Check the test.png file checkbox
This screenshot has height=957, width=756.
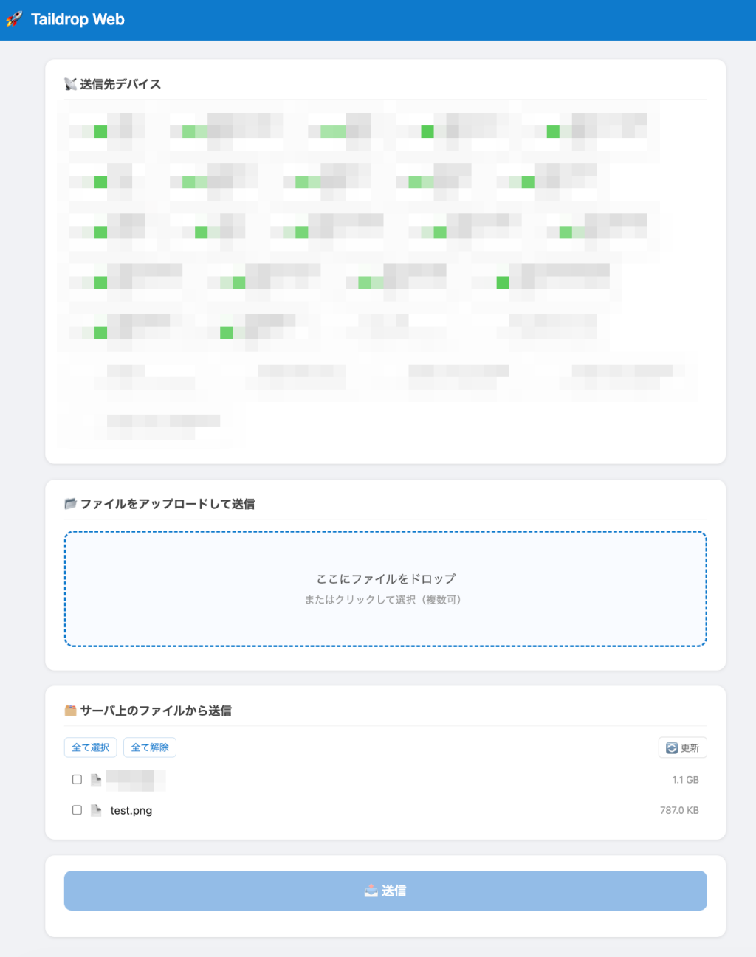coord(77,810)
